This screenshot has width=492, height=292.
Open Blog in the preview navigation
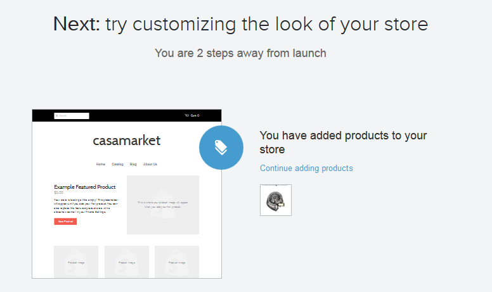pos(133,164)
